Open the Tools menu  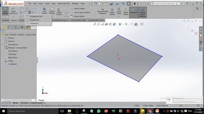coord(54,3)
